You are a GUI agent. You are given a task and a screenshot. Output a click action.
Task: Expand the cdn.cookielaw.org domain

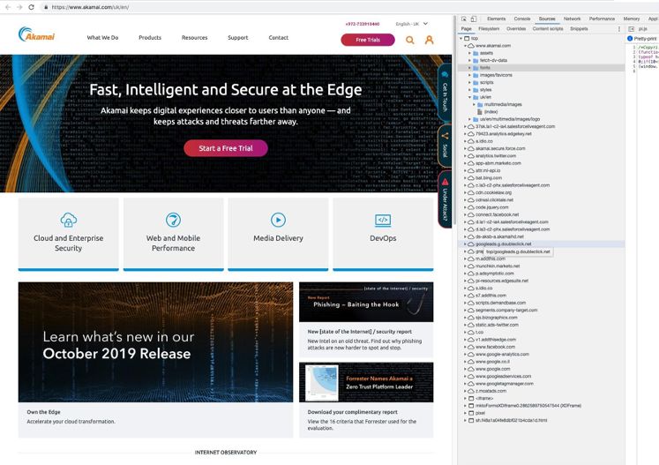point(465,192)
